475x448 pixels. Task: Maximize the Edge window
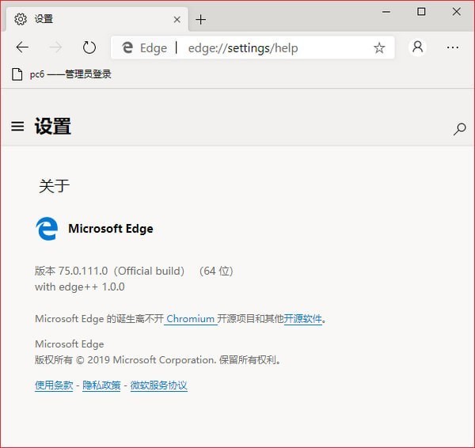pos(421,12)
